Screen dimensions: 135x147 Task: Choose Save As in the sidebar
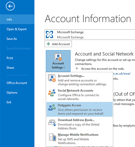coord(12,39)
